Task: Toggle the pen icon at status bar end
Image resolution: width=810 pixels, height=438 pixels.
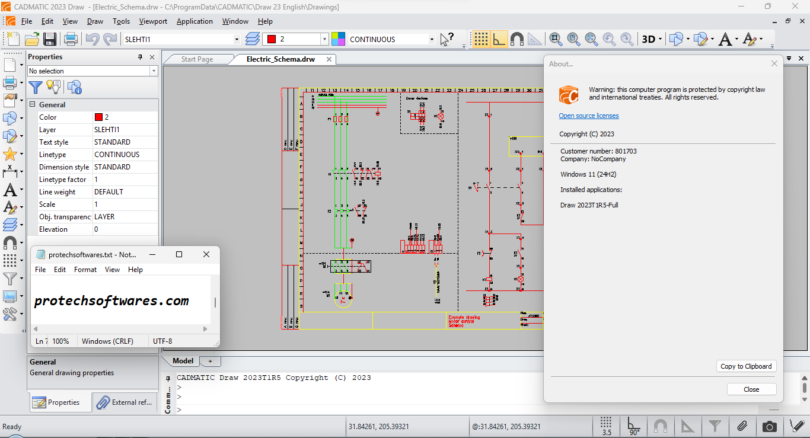Action: 798,426
